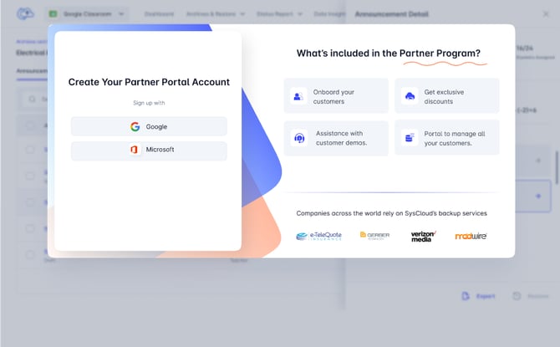The width and height of the screenshot is (560, 347).
Task: Click the SysCloud logo in top-left
Action: 27,14
